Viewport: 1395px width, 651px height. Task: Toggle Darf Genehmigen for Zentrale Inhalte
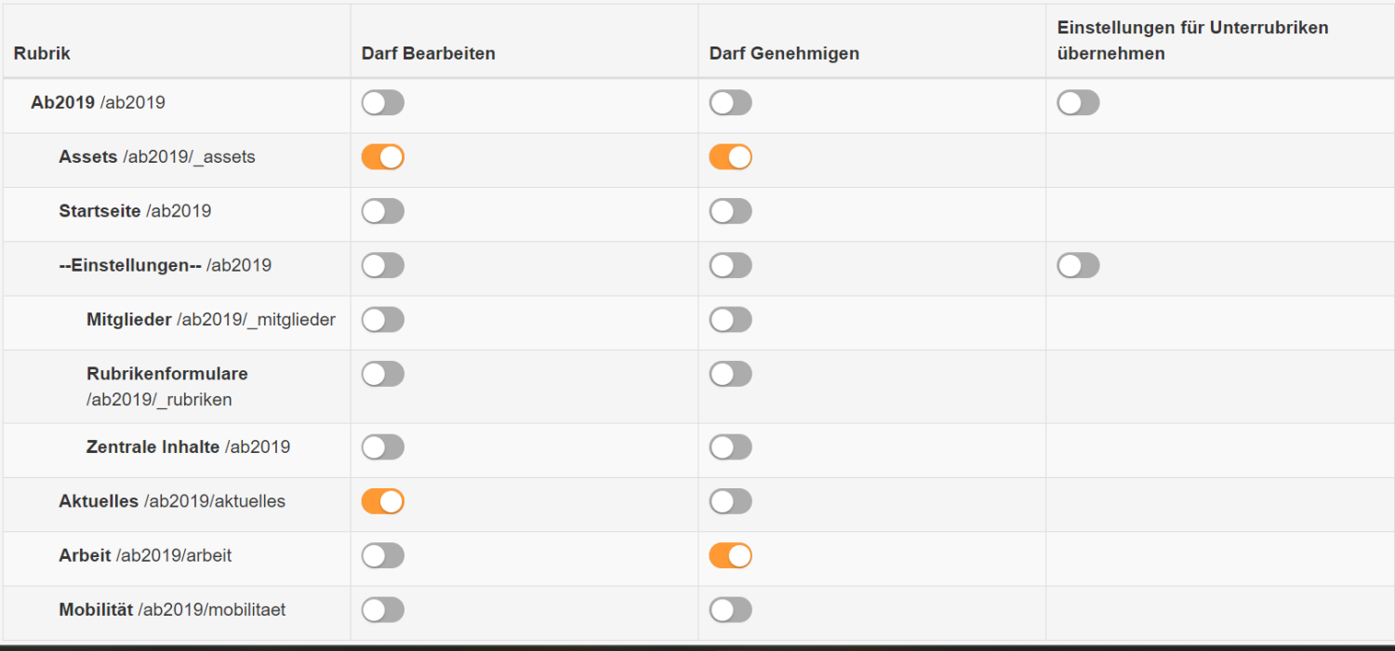[x=730, y=447]
